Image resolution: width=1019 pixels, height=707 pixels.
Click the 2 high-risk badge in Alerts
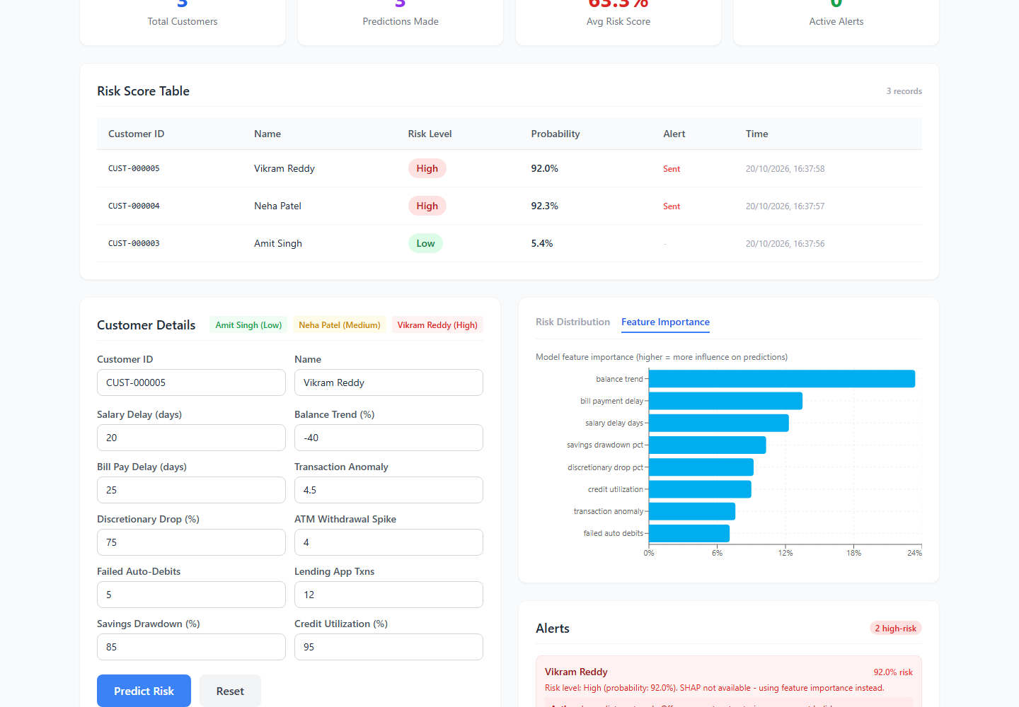895,629
